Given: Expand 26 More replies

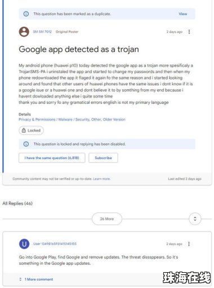Looking at the screenshot, I should [107, 219].
